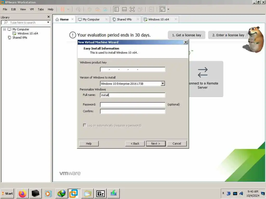Open the green arrow download taskbar icon
This screenshot has height=199, width=266.
[x=114, y=193]
